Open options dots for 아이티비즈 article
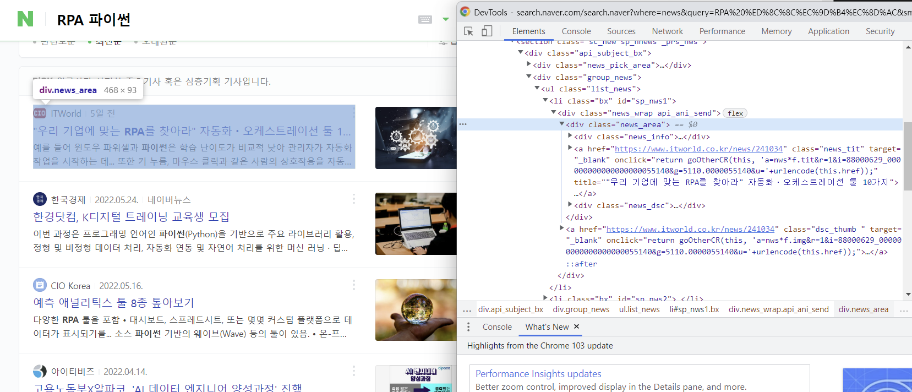Screen dimensions: 912x392 (x=353, y=371)
